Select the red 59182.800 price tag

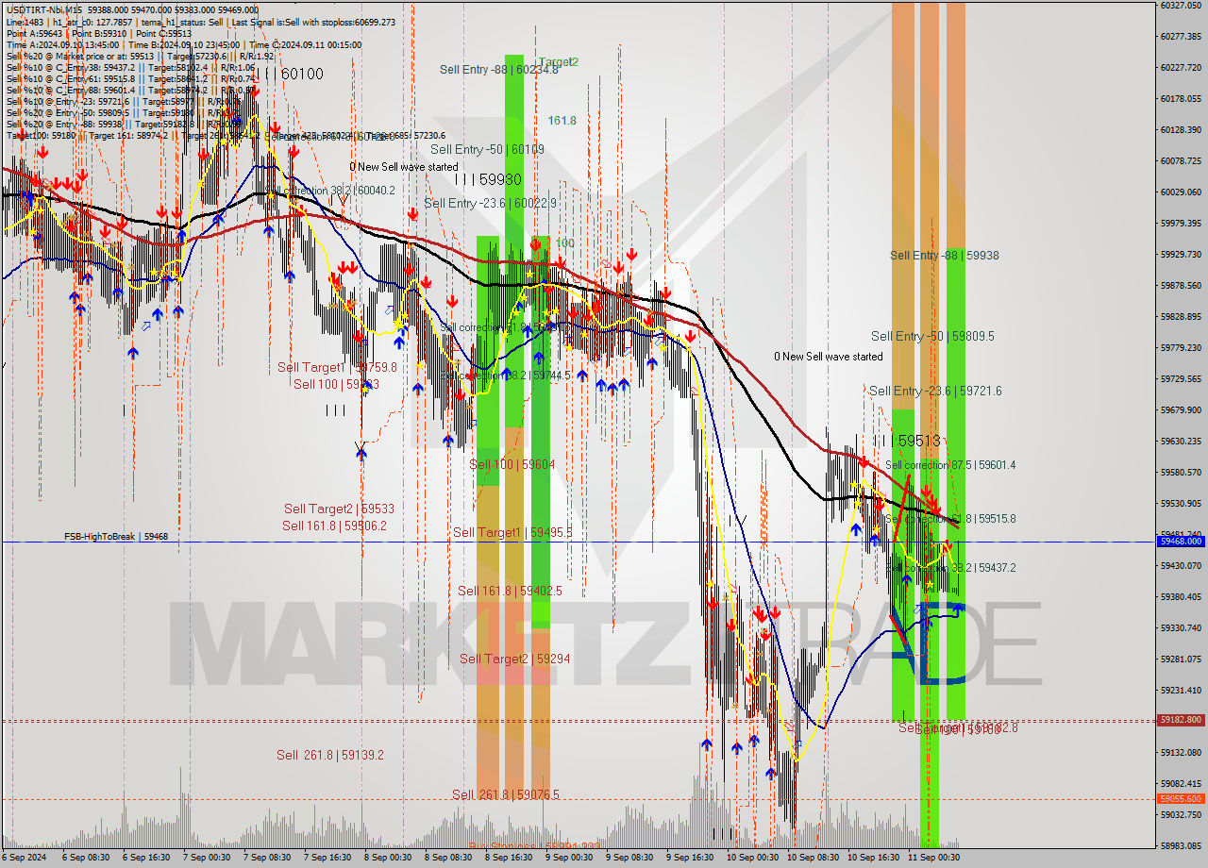1181,720
